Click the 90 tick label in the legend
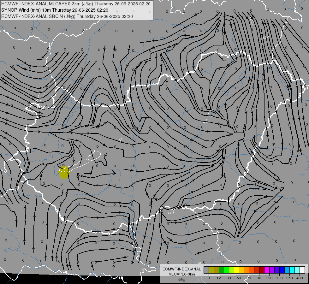 (259, 278)
